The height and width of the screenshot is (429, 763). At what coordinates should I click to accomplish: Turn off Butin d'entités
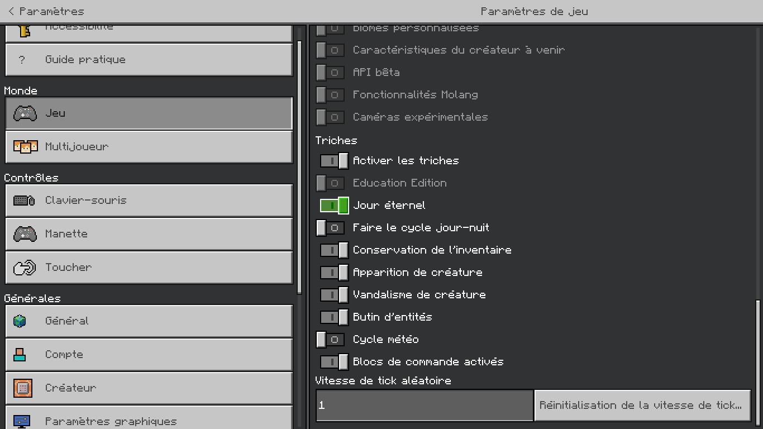(x=334, y=317)
